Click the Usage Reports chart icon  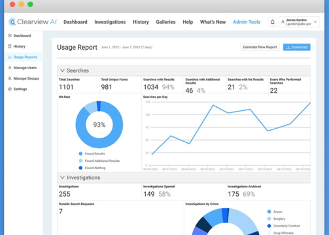pos(10,57)
